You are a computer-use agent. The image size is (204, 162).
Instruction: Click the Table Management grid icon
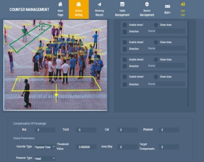pyautogui.click(x=122, y=4)
